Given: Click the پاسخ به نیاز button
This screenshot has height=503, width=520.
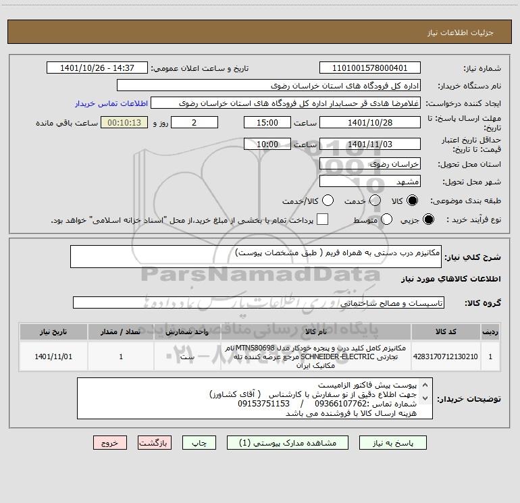Looking at the screenshot, I should [x=393, y=443].
